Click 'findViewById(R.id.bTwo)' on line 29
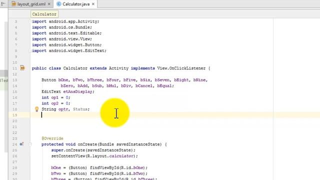The width and height of the screenshot is (320, 180). pos(117,173)
